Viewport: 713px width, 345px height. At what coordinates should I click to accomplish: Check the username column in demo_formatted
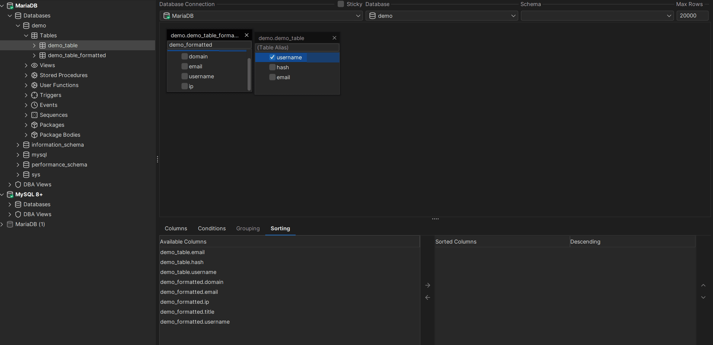184,76
